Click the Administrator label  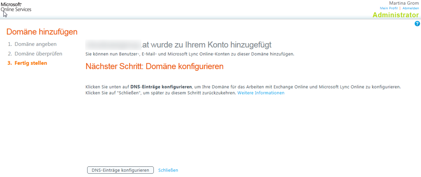(396, 15)
